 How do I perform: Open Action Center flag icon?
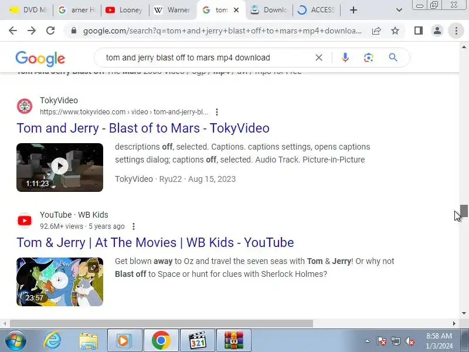tap(382, 341)
